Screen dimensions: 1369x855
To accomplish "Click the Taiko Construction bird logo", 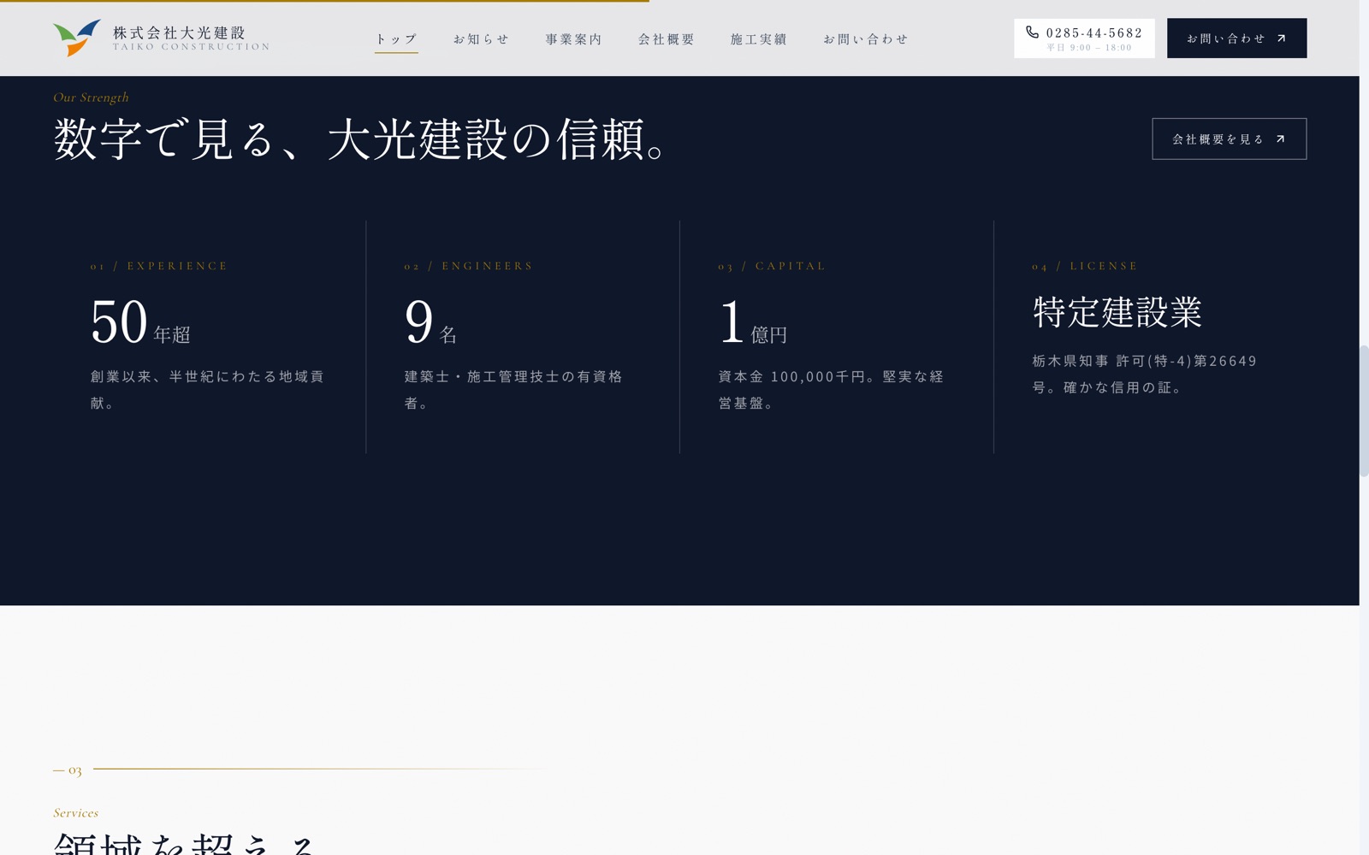I will [x=77, y=38].
